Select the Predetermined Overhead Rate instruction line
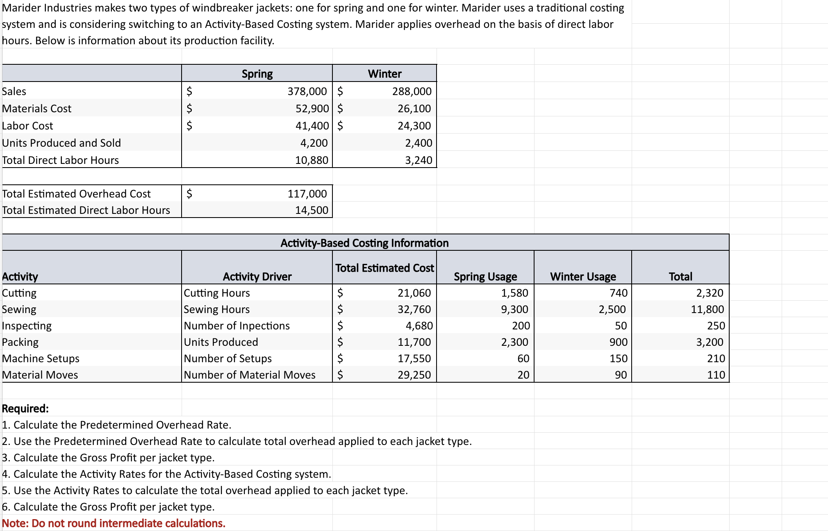 point(116,425)
